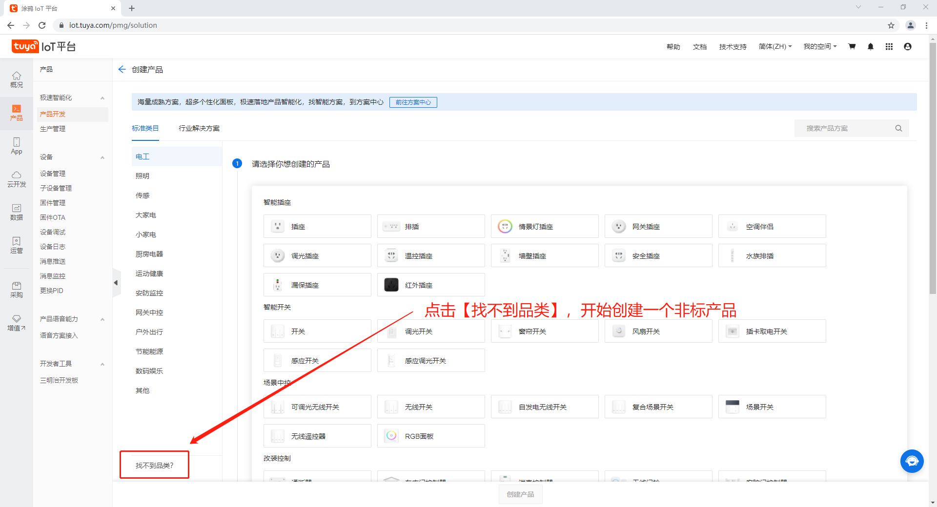
Task: Click the 前往方案中心 button
Action: [413, 102]
